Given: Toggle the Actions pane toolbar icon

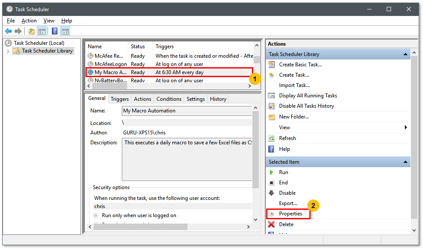Looking at the screenshot, I should (65, 31).
